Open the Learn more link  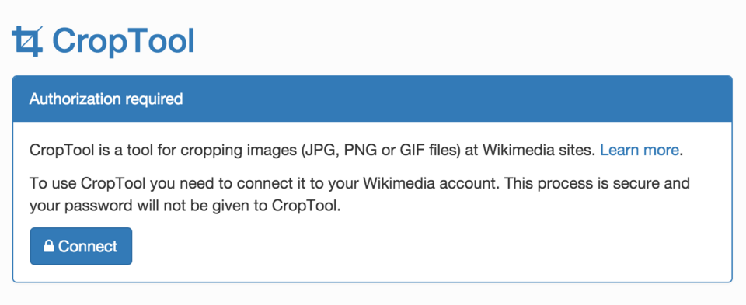tap(639, 151)
